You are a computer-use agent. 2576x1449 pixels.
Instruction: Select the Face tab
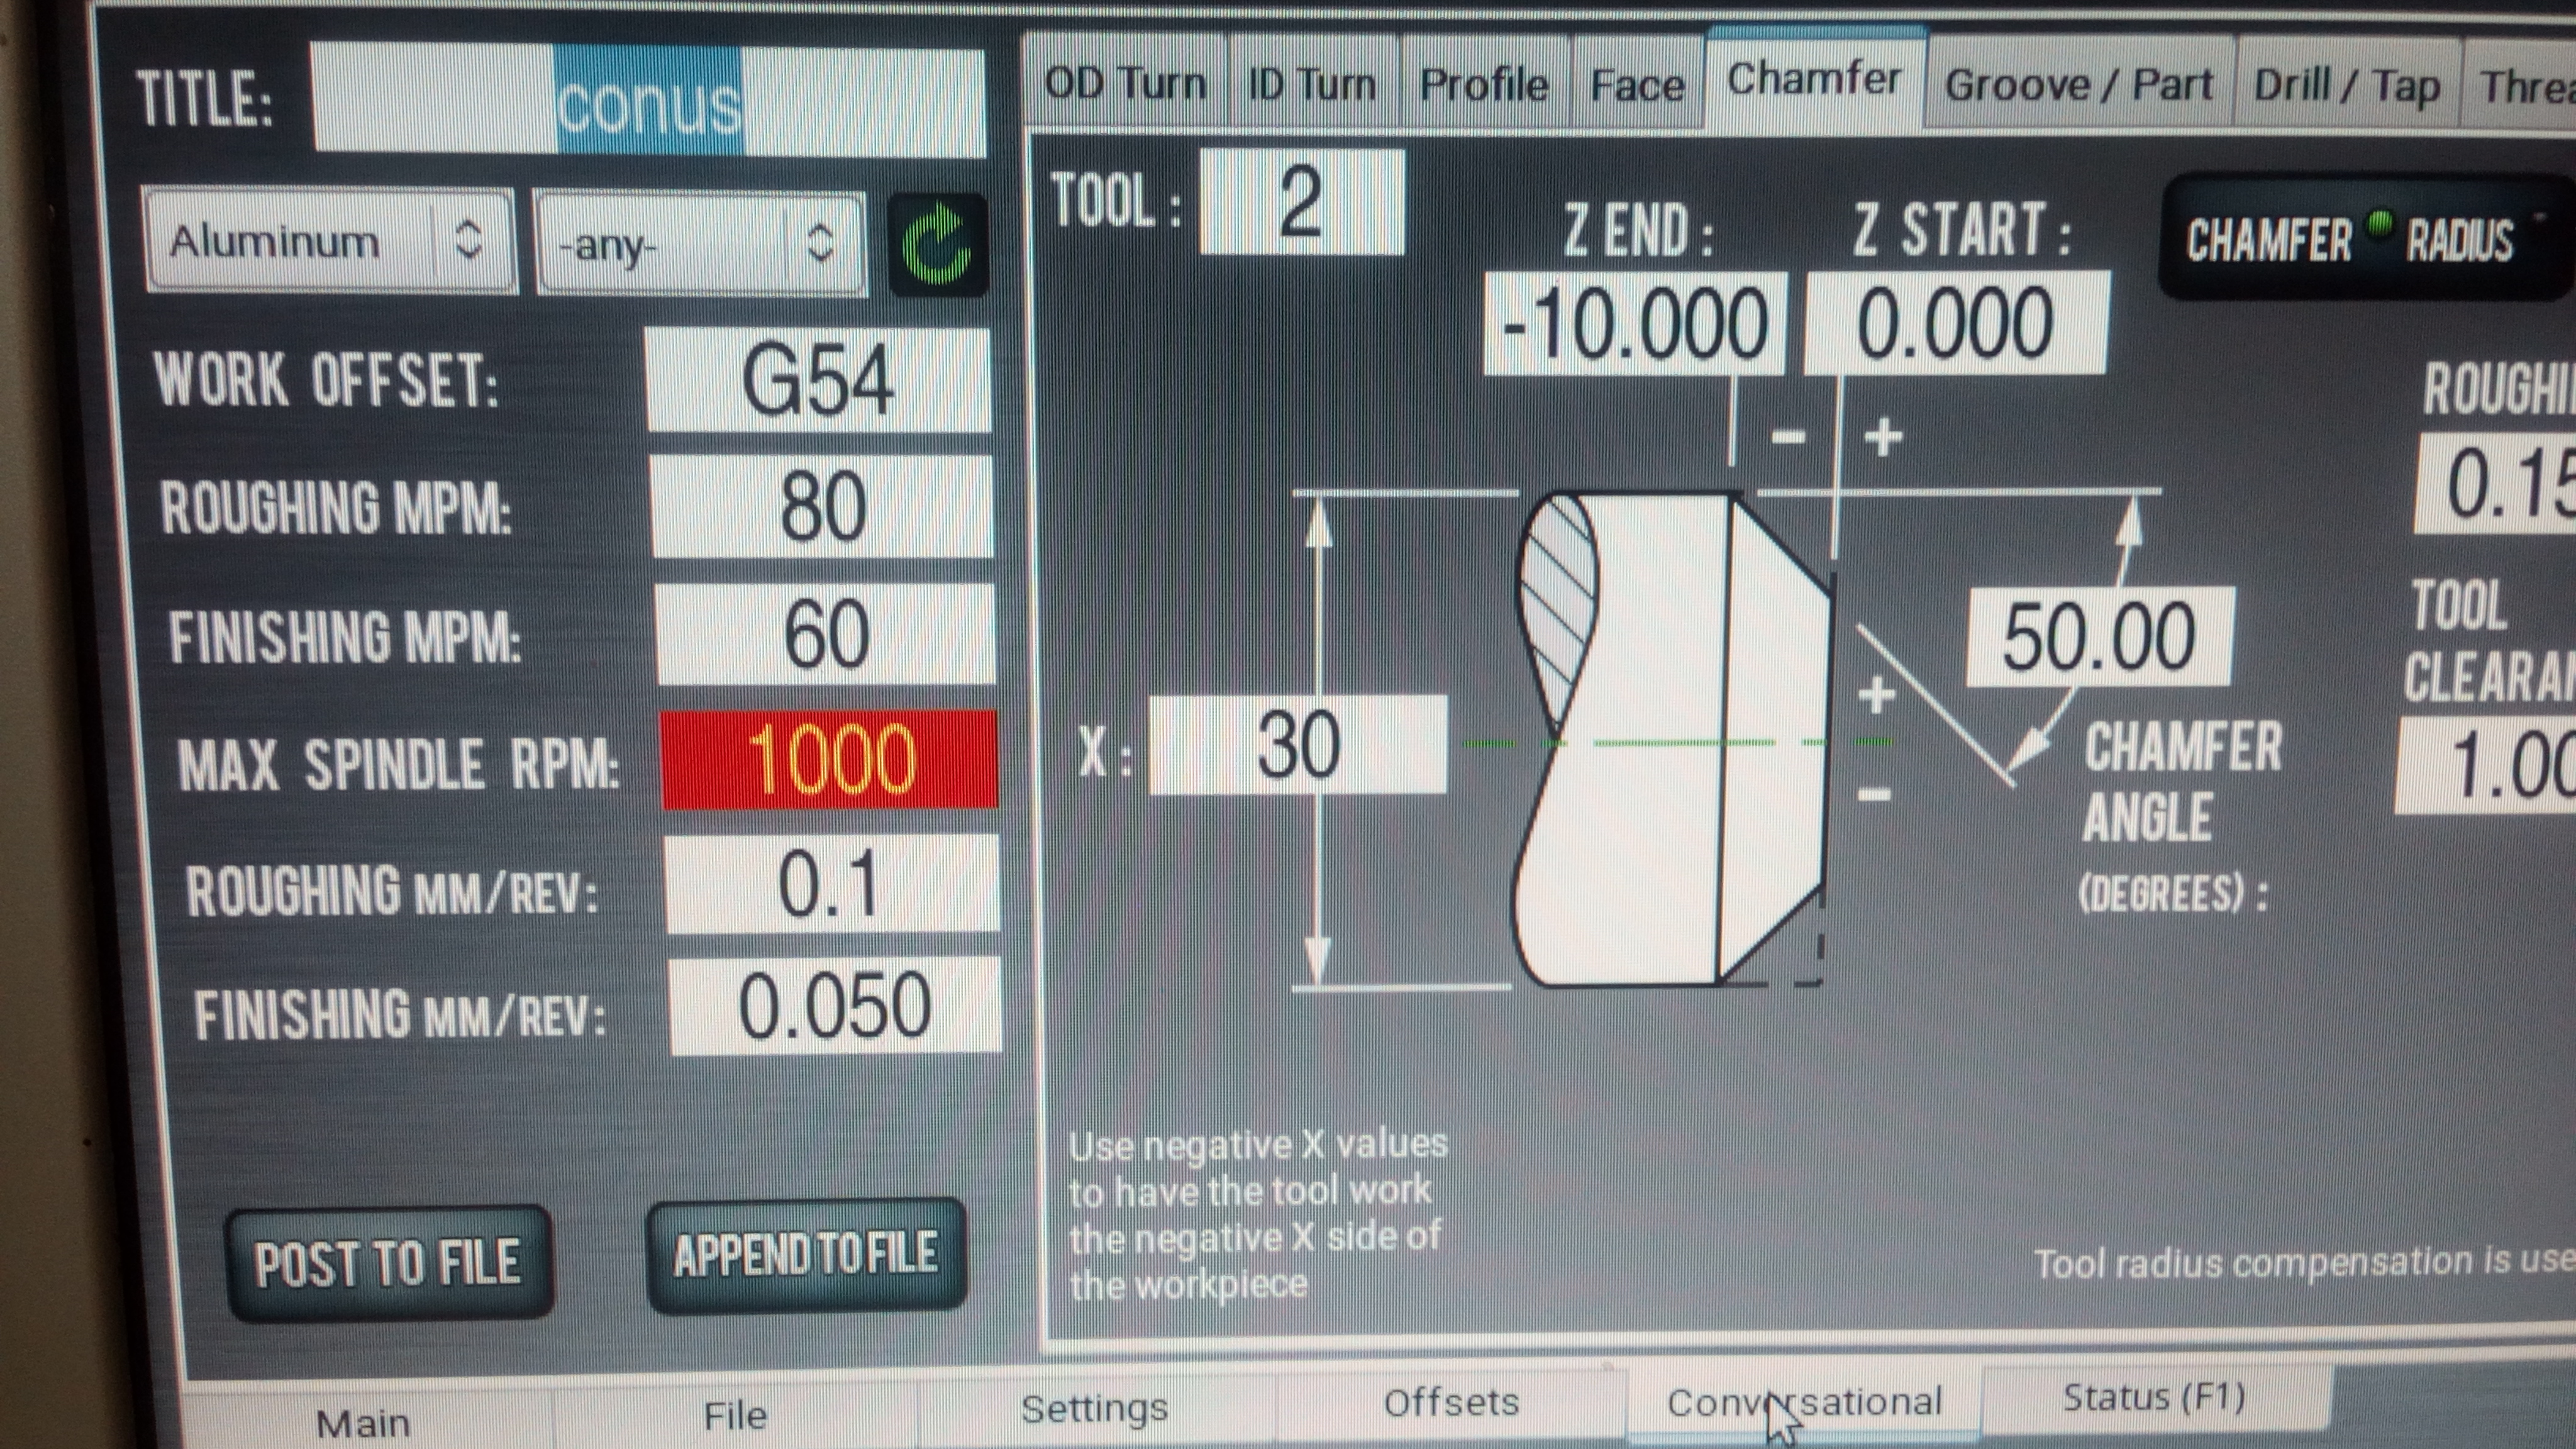click(1637, 86)
